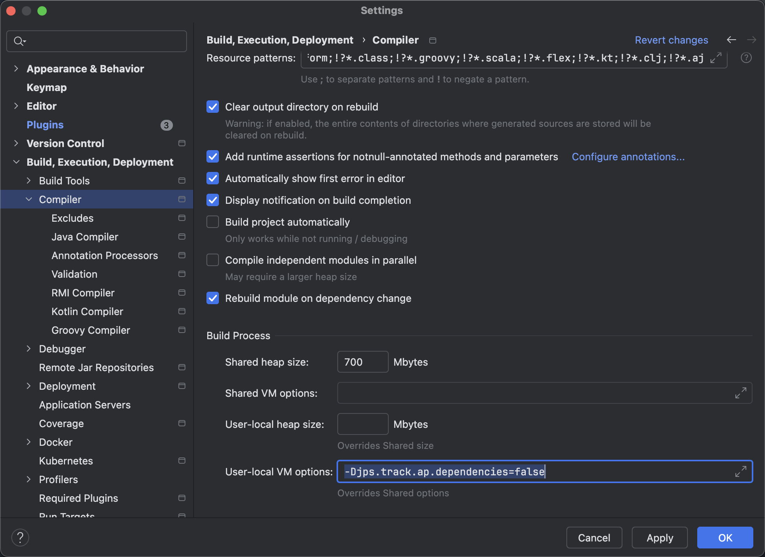The height and width of the screenshot is (557, 765).
Task: Open Configure annotations link
Action: coord(628,157)
